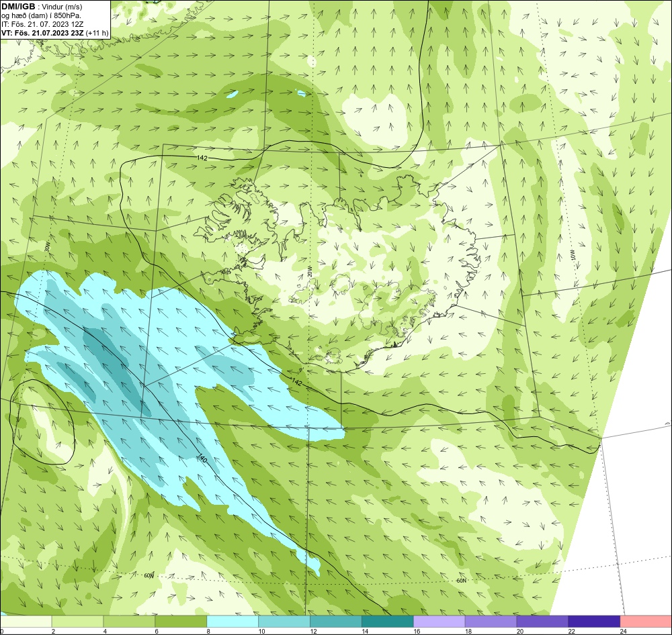This screenshot has width=672, height=635.
Task: Click the legend tick value 16
Action: pyautogui.click(x=417, y=631)
